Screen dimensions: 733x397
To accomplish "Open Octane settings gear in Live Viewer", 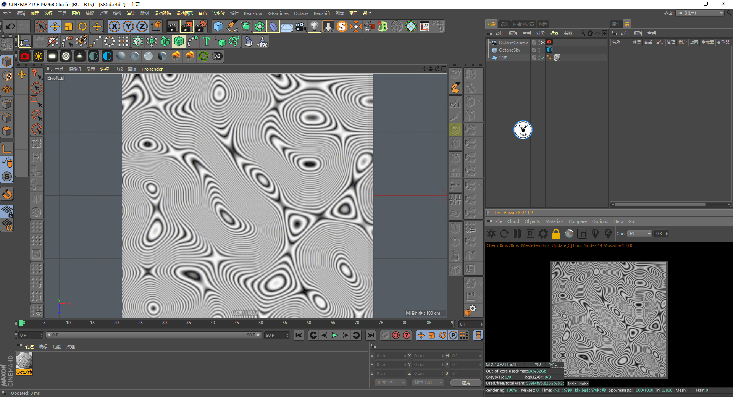I will point(543,234).
